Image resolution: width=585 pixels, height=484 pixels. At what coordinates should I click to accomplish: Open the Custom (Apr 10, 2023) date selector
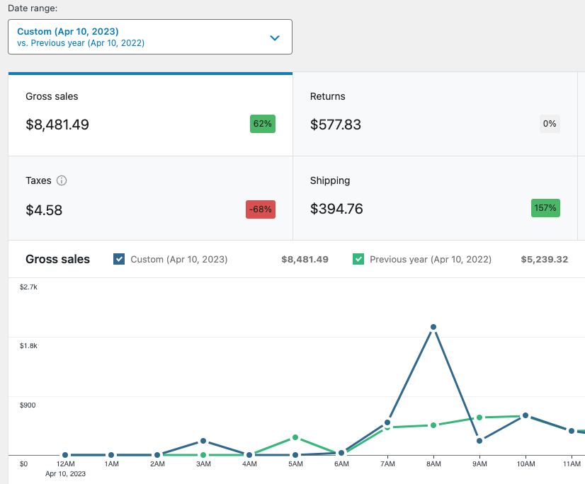[x=150, y=37]
